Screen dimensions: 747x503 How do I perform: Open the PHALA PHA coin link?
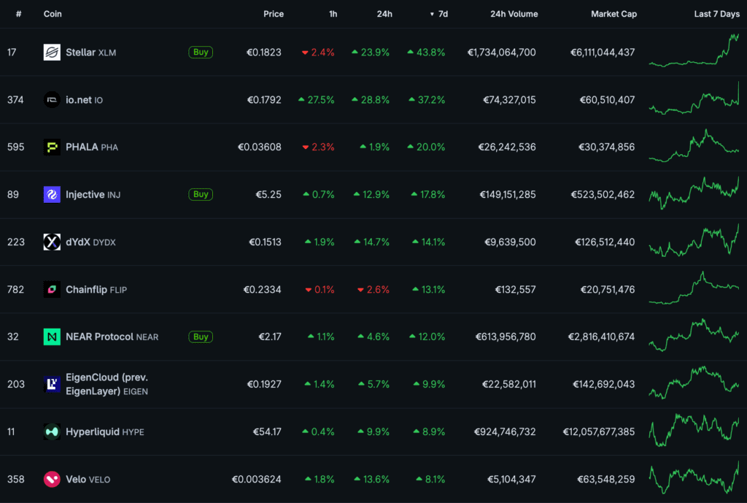pyautogui.click(x=91, y=147)
